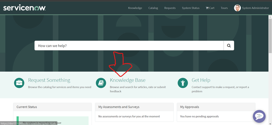Screen dimensions: 272x125
Task: Click 'No assessments or surveys for you' text
Action: point(129,117)
